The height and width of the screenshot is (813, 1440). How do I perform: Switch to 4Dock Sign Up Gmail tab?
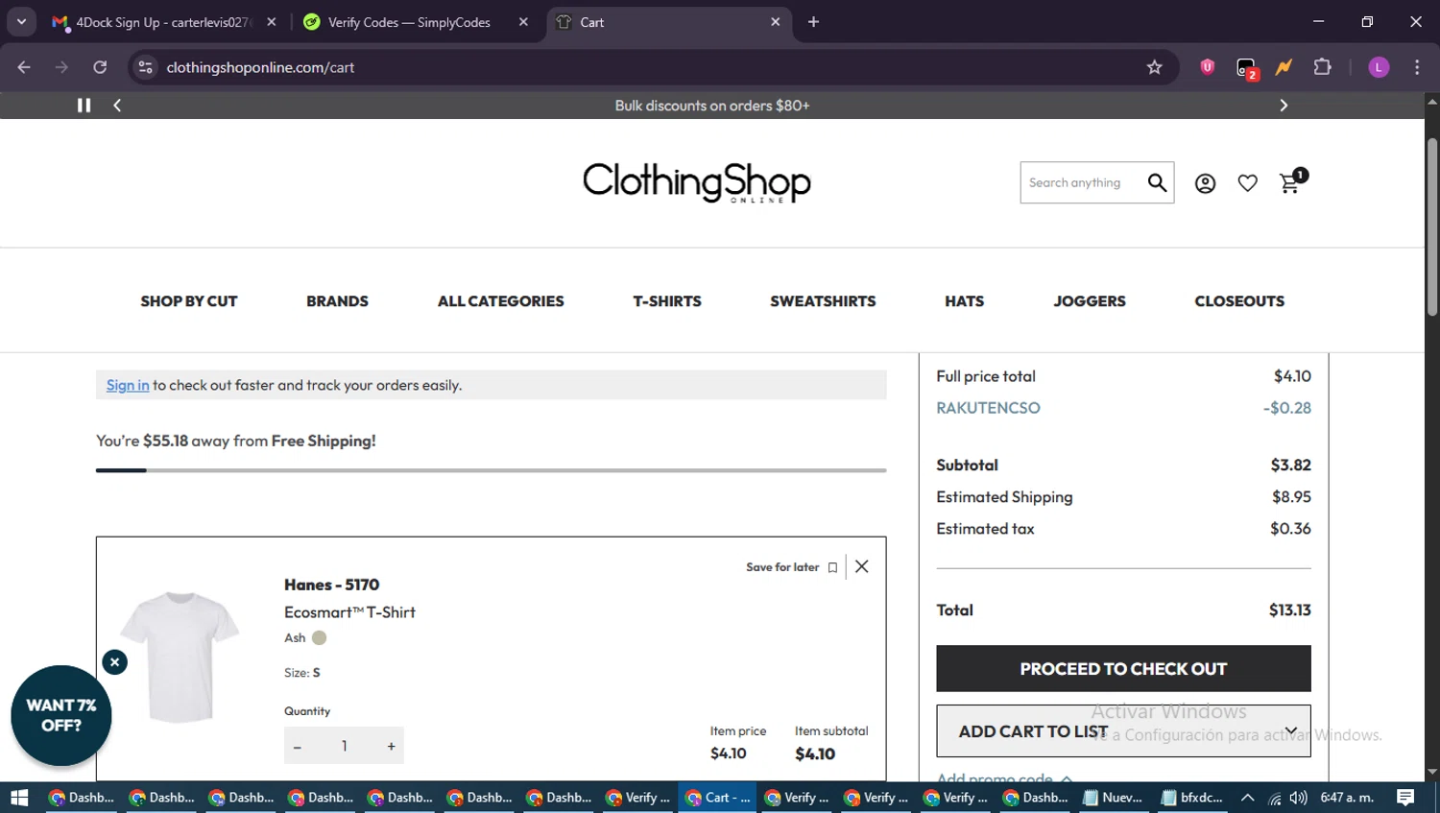[x=162, y=22]
